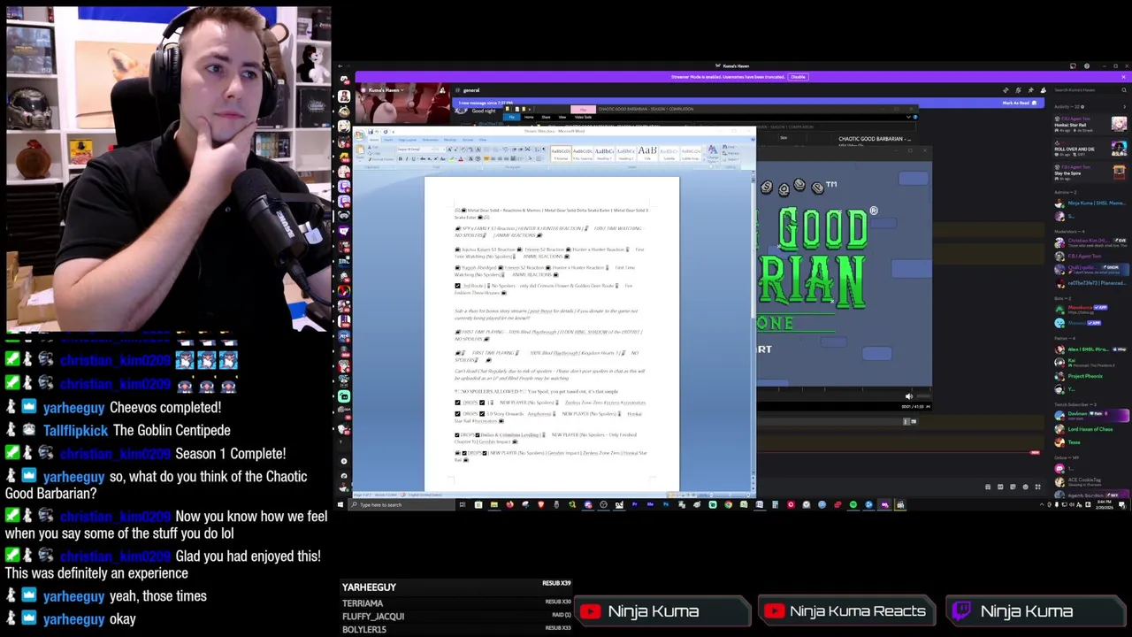Click Disable in Streamer Mode banner
This screenshot has width=1132, height=637.
(x=799, y=77)
